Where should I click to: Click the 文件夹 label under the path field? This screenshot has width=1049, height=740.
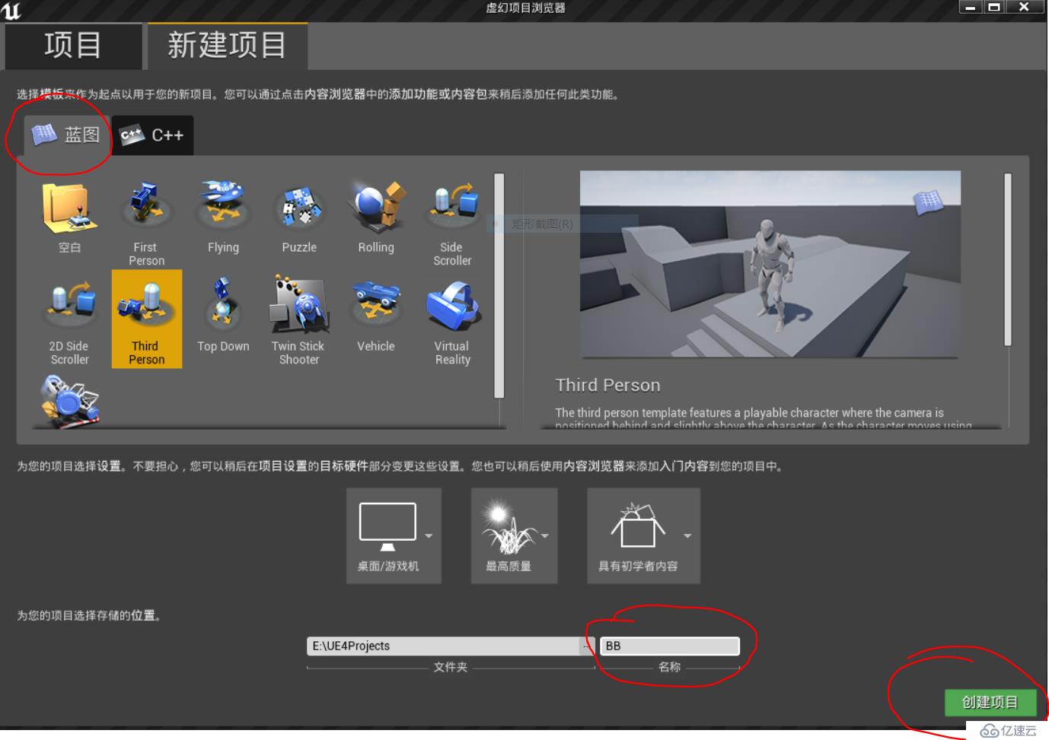[451, 667]
